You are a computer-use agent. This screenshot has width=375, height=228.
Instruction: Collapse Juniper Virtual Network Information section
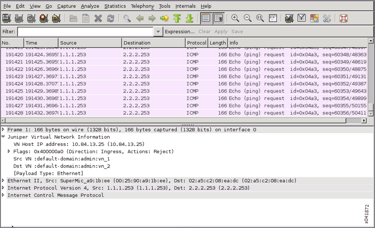[4, 137]
